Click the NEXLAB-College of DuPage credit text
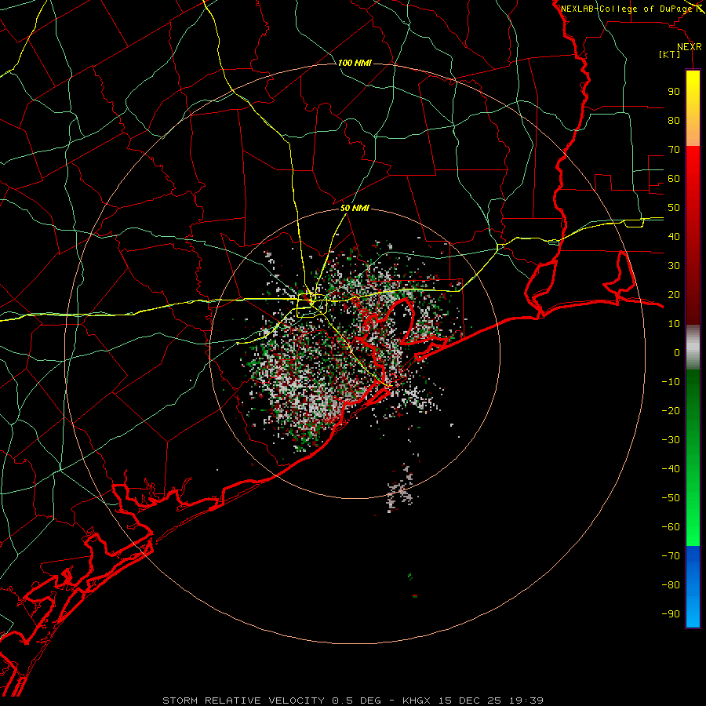The width and height of the screenshot is (706, 706). pos(626,9)
